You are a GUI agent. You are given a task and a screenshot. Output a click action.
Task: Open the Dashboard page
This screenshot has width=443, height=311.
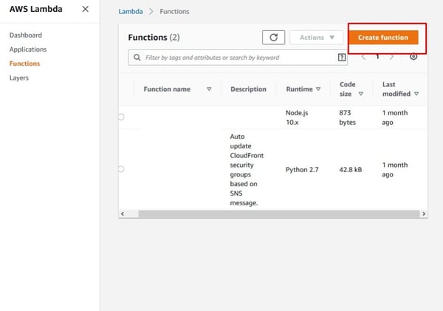(26, 35)
